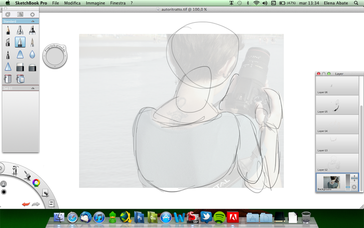
Task: Open the brush library ring icon
Action: click(x=8, y=15)
